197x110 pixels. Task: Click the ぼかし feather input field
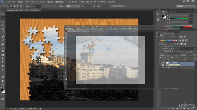pyautogui.click(x=36, y=6)
